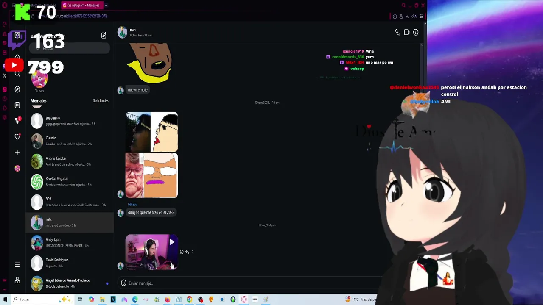Open Notifications heart icon
The image size is (543, 305).
click(x=17, y=137)
